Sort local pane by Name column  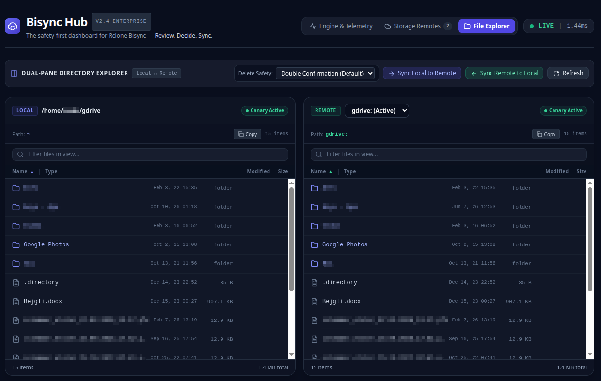click(23, 172)
